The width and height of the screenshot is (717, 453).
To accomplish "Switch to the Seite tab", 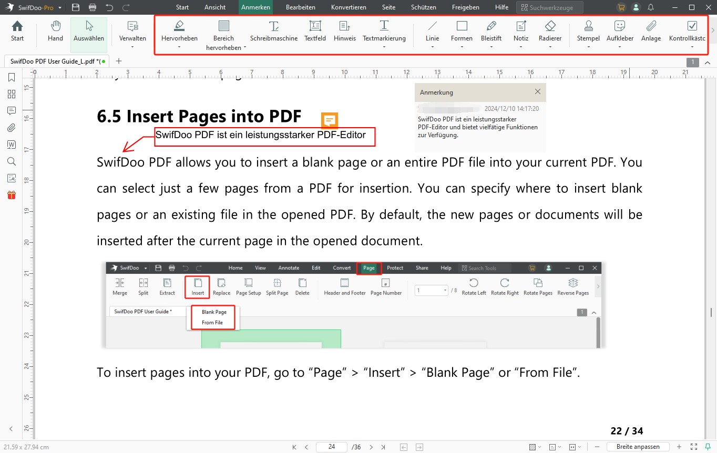I will 388,7.
